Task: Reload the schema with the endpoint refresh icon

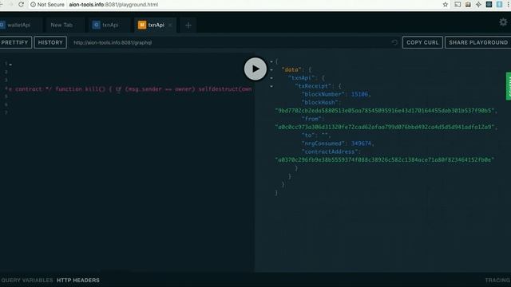Action: (394, 42)
